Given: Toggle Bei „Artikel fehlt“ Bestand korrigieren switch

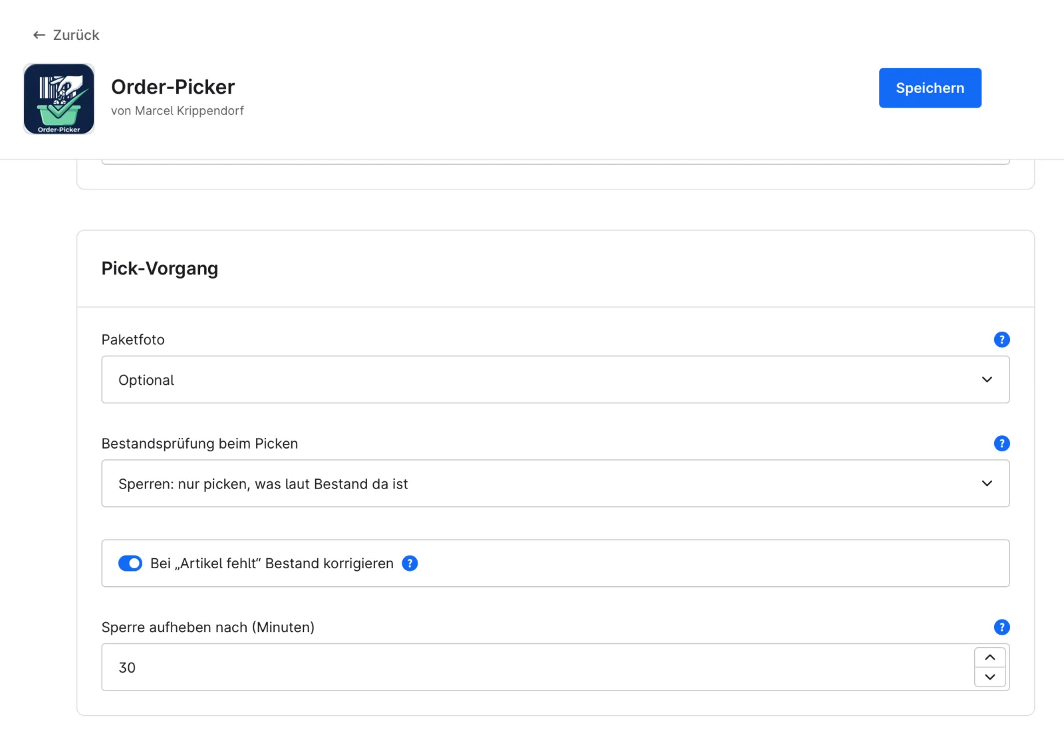Looking at the screenshot, I should (130, 564).
